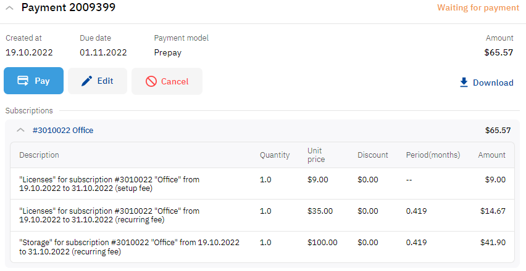Select the Storage recurring fee row
526x271 pixels.
coord(262,246)
